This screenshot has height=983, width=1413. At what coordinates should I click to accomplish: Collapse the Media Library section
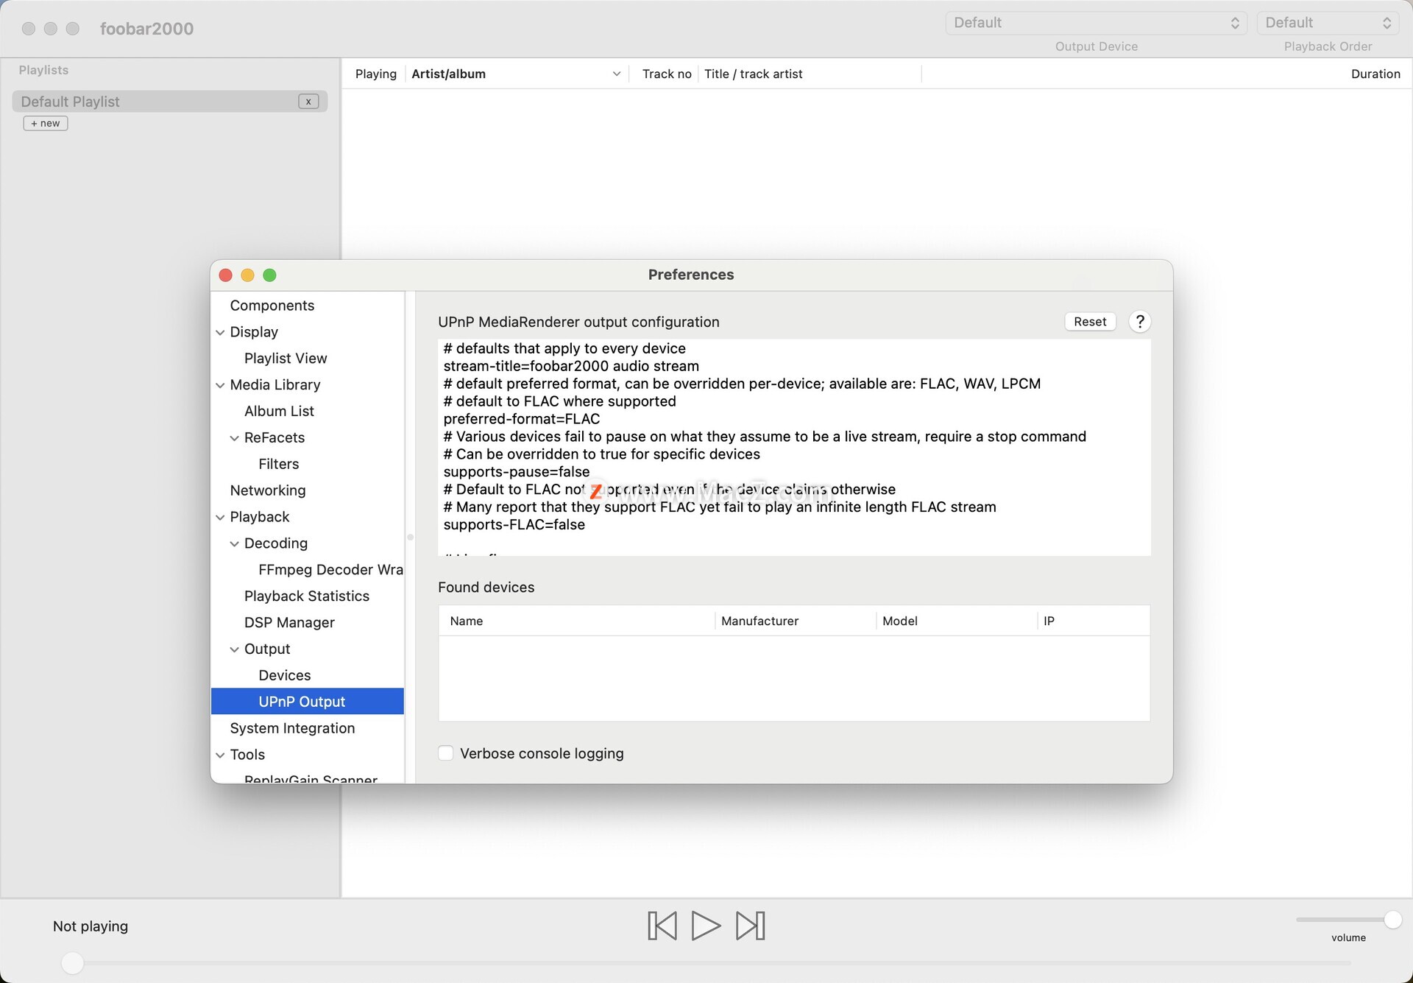pyautogui.click(x=220, y=385)
